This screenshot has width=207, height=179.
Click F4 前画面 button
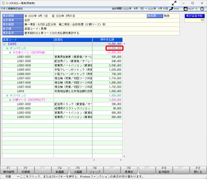point(60,170)
